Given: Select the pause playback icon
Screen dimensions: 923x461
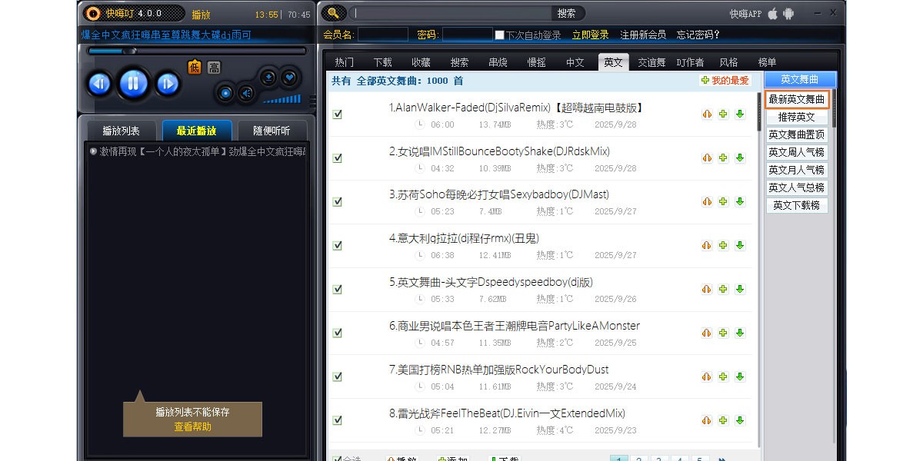Looking at the screenshot, I should (x=133, y=84).
